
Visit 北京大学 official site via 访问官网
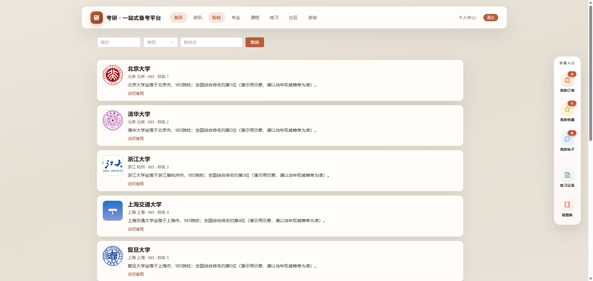136,93
